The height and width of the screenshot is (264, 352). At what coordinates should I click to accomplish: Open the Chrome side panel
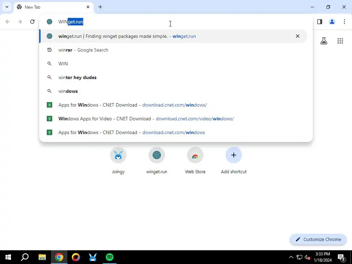coord(320,22)
